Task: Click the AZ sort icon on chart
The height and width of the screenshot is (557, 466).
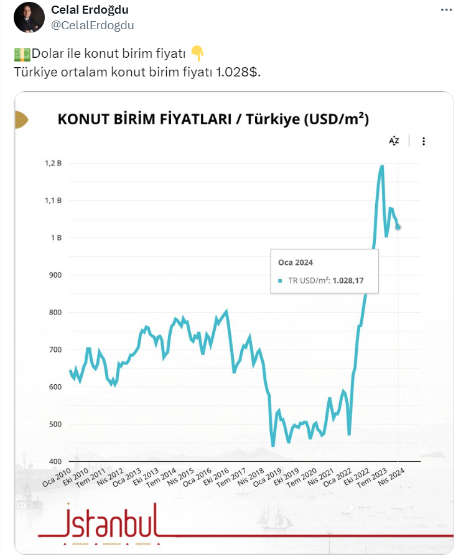Action: coord(394,141)
